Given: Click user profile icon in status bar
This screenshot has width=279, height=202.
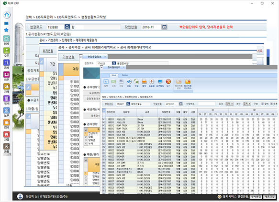Looking at the screenshot, I should click(20, 196).
